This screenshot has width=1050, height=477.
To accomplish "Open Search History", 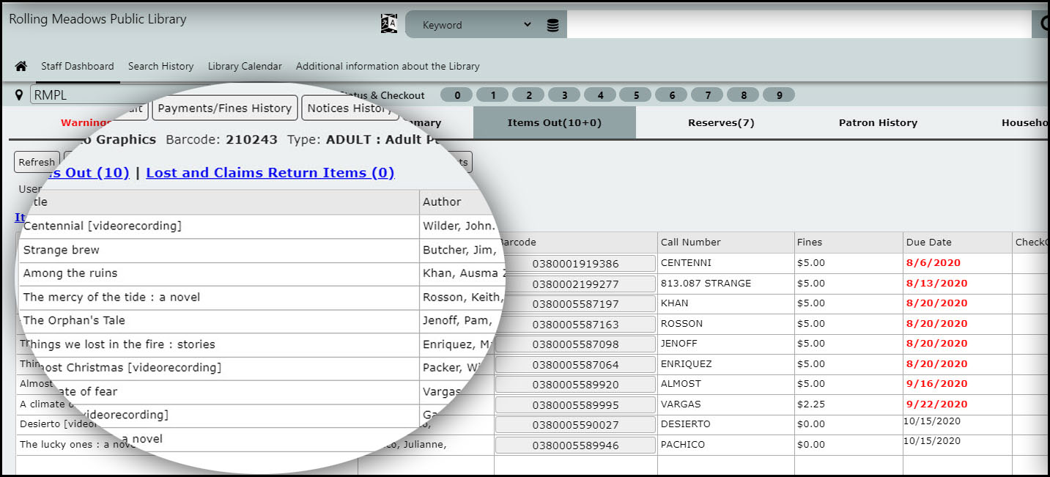I will (x=160, y=66).
